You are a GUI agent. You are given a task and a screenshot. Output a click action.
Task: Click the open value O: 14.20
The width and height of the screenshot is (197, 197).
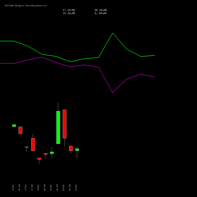point(69,13)
